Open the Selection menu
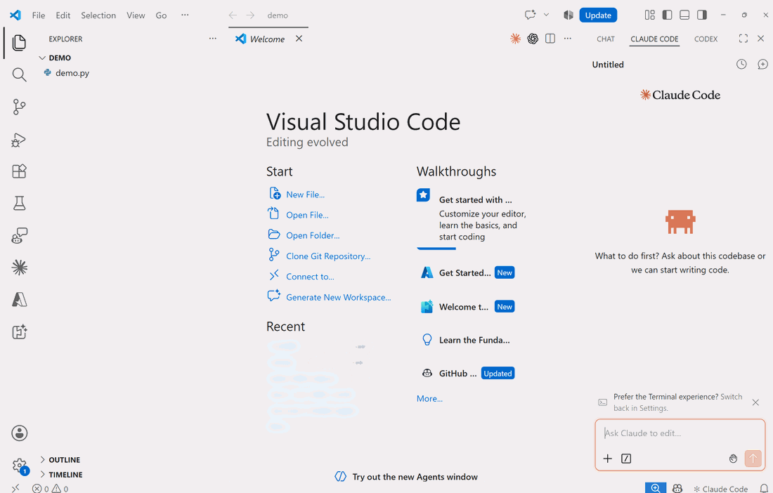 (98, 15)
